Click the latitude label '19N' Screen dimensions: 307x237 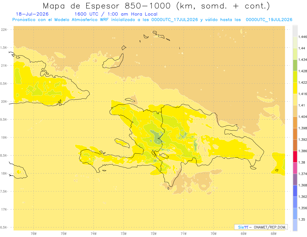pyautogui.click(x=4, y=138)
